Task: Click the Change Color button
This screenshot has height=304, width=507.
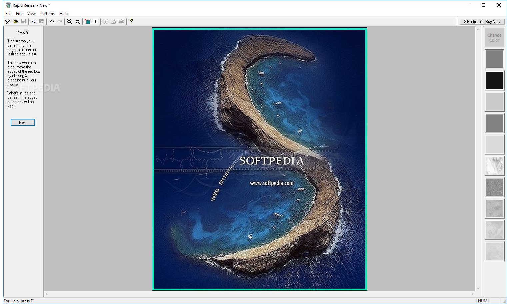Action: click(494, 38)
